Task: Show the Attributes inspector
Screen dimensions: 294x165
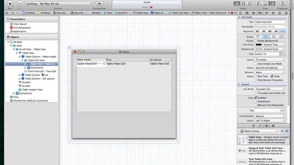Action: (260, 13)
